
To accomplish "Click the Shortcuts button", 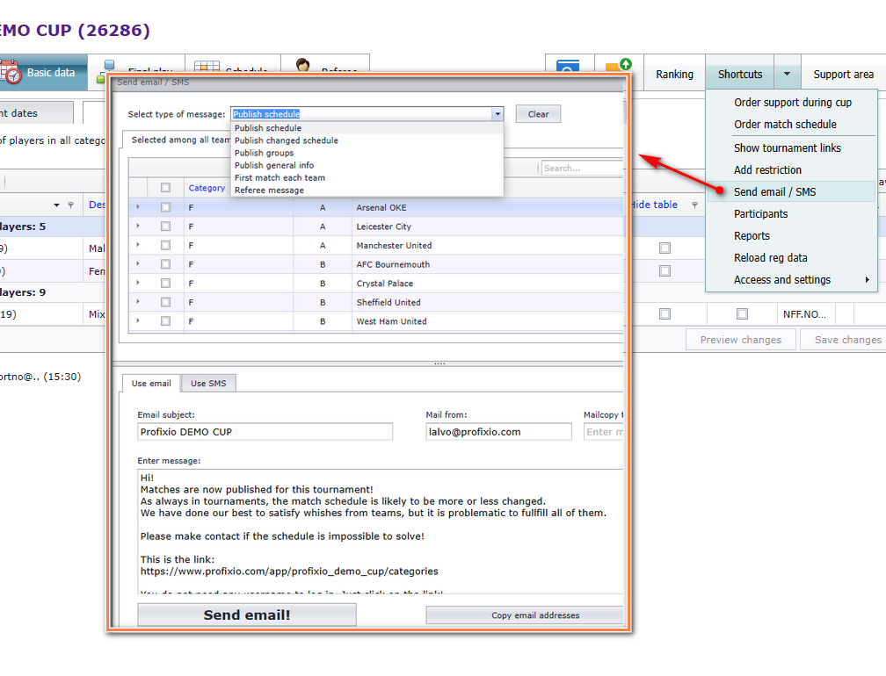I will [740, 74].
